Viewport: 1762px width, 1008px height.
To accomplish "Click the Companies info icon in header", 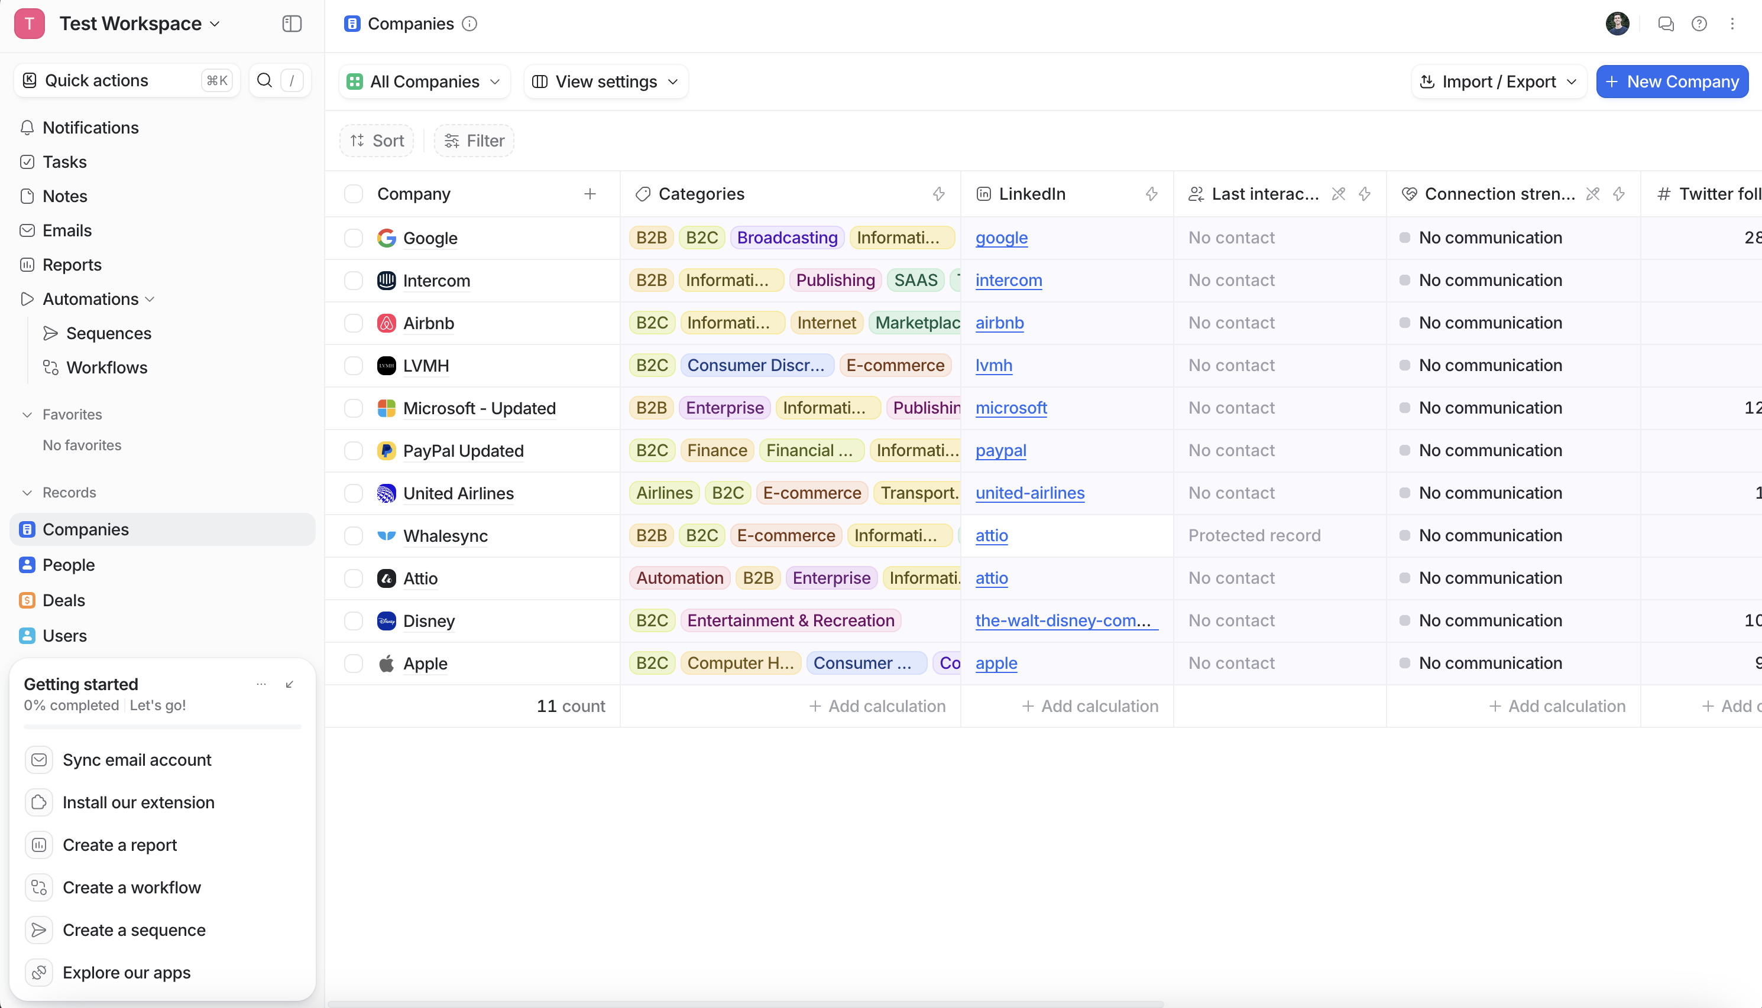I will [469, 24].
